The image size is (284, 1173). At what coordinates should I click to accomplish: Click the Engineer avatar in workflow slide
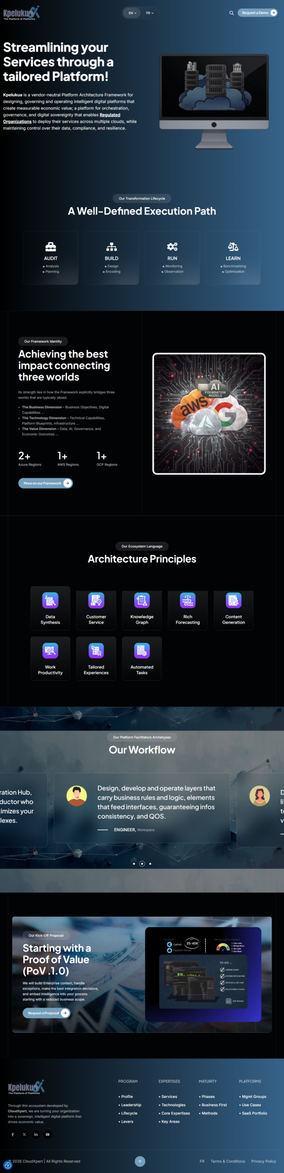(76, 796)
